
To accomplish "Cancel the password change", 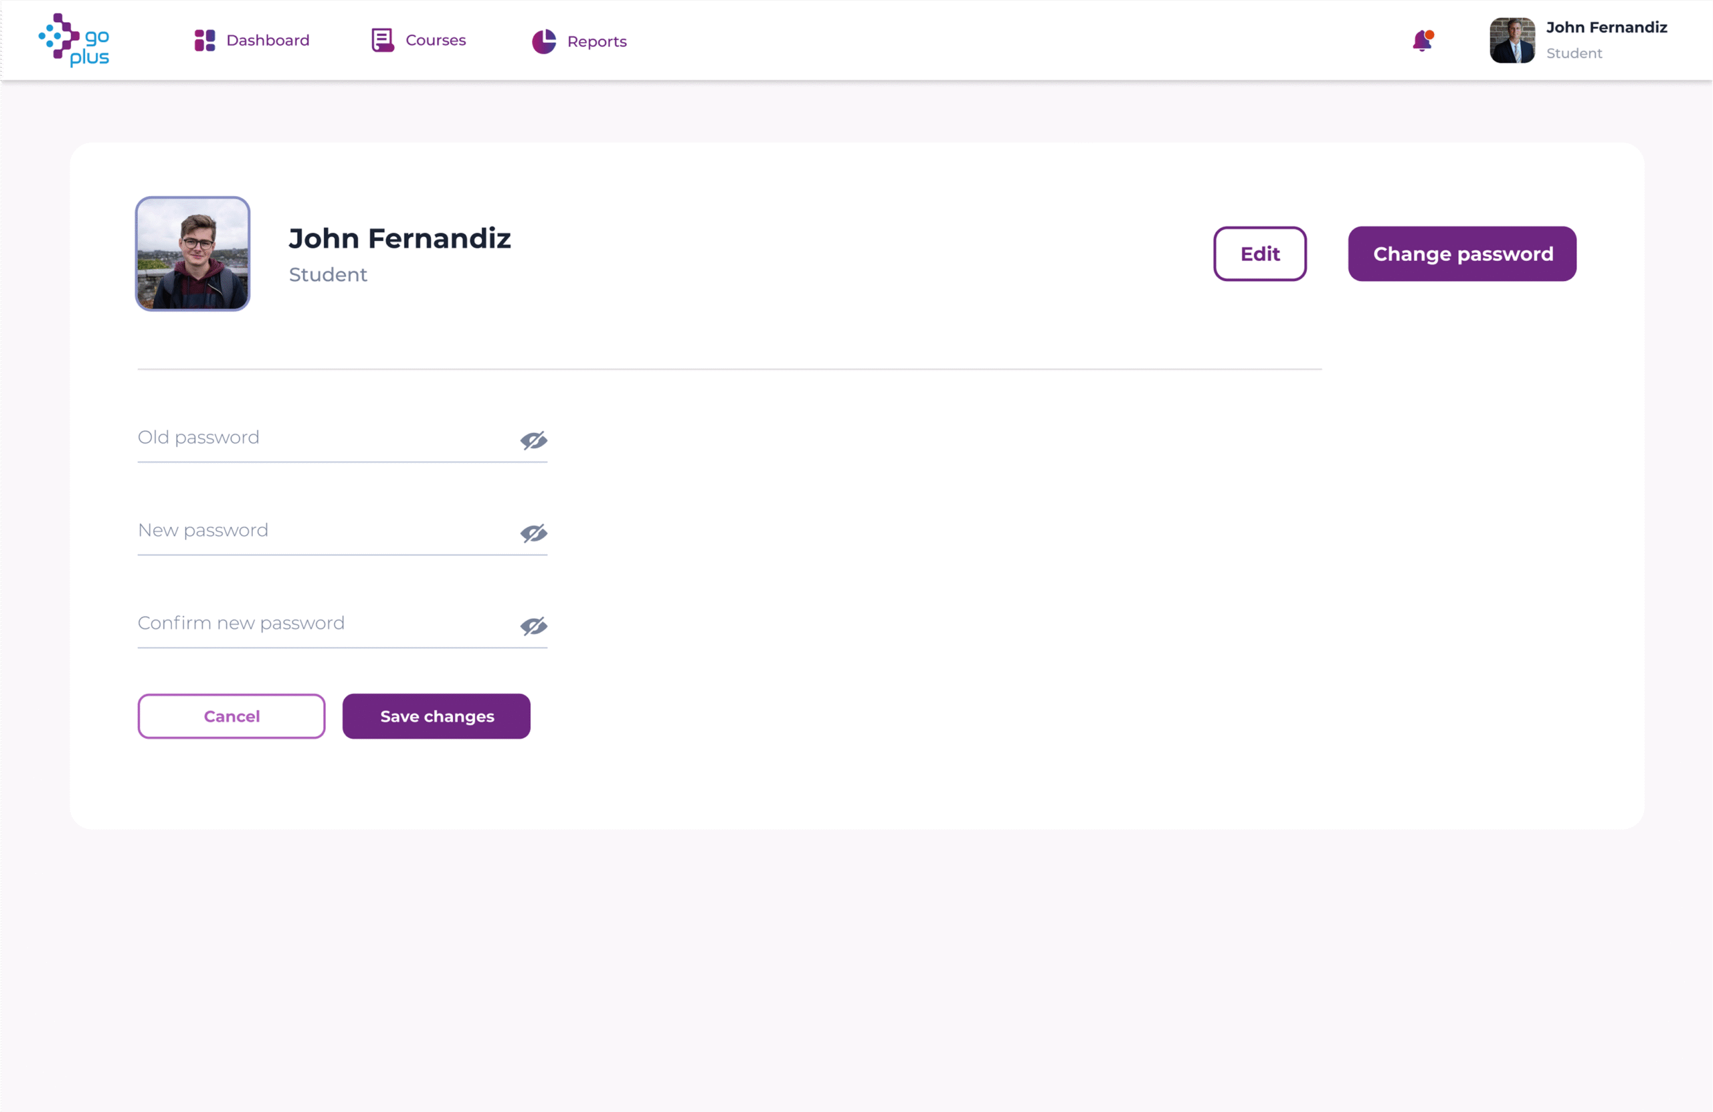I will (x=231, y=716).
